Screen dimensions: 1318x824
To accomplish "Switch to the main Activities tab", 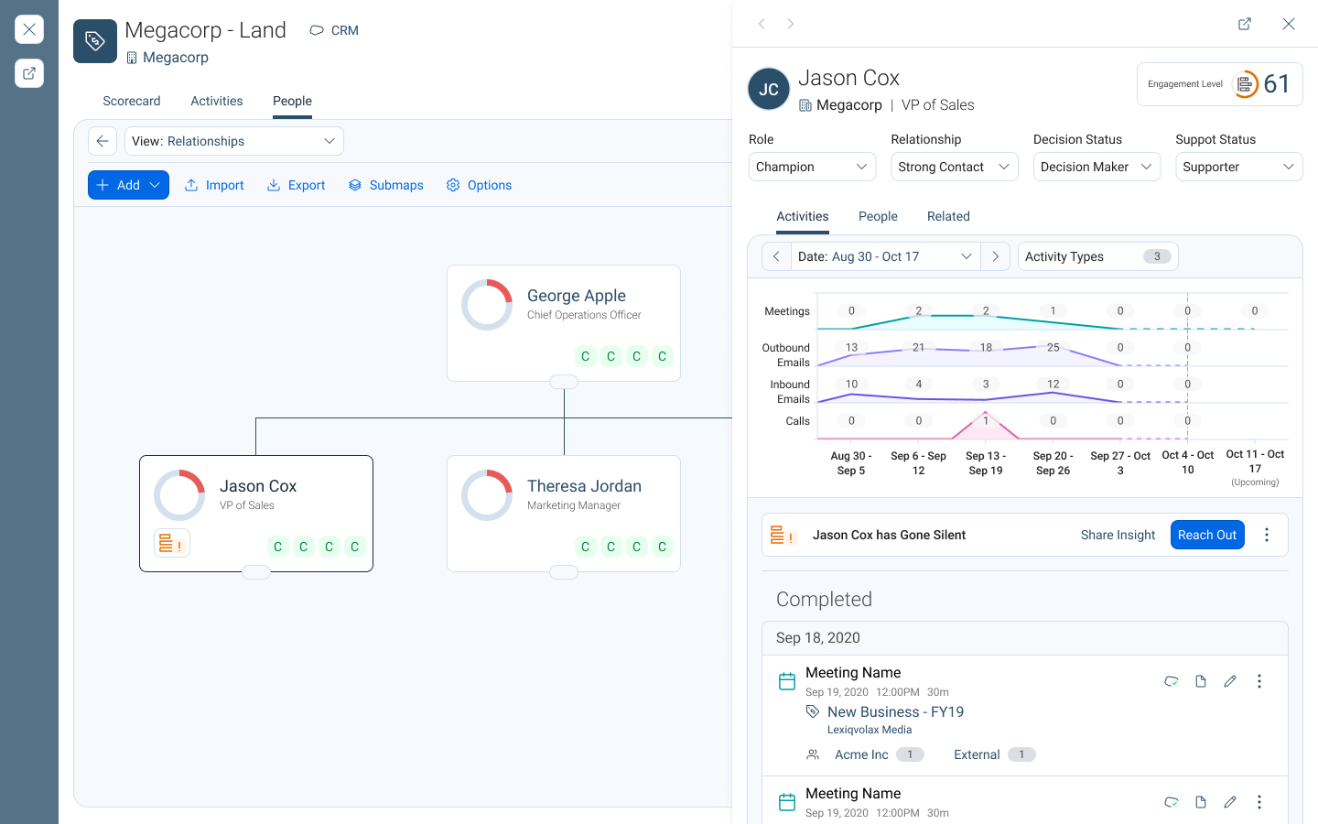I will (x=217, y=101).
